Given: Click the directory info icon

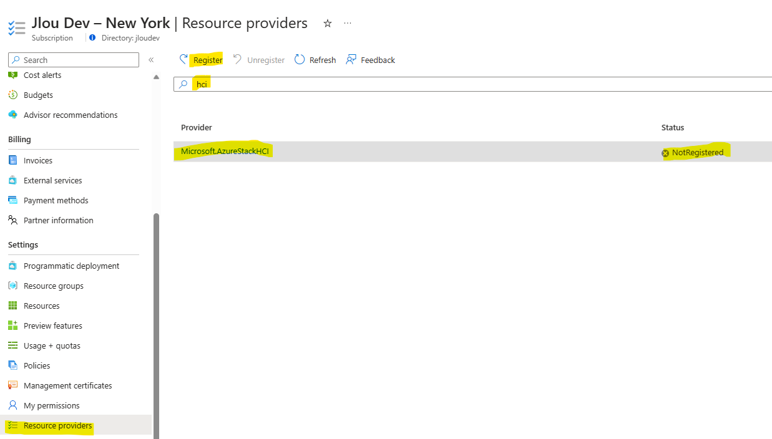Looking at the screenshot, I should (92, 37).
